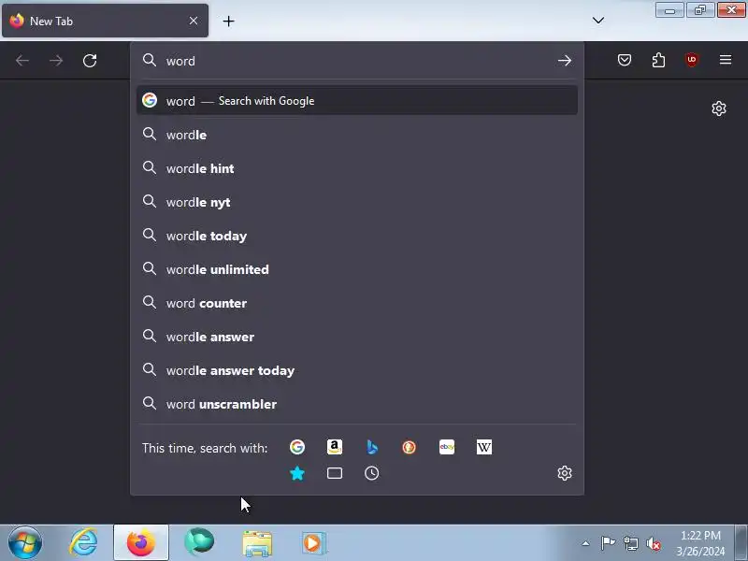748x561 pixels.
Task: Go back using the back arrow
Action: pyautogui.click(x=22, y=61)
